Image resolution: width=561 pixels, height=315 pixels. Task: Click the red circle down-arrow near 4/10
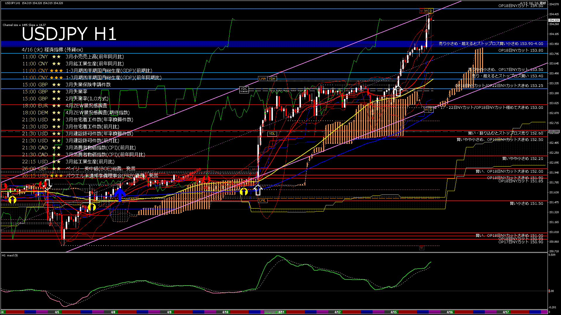206,179
